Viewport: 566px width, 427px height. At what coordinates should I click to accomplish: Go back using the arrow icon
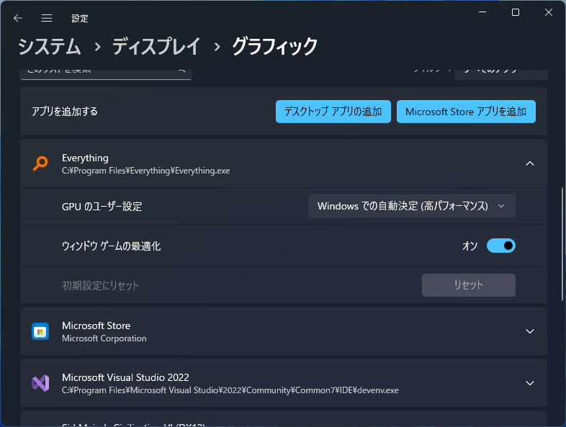(x=18, y=18)
